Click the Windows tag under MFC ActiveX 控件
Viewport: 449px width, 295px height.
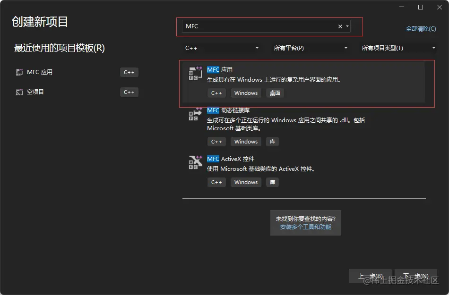tap(246, 182)
